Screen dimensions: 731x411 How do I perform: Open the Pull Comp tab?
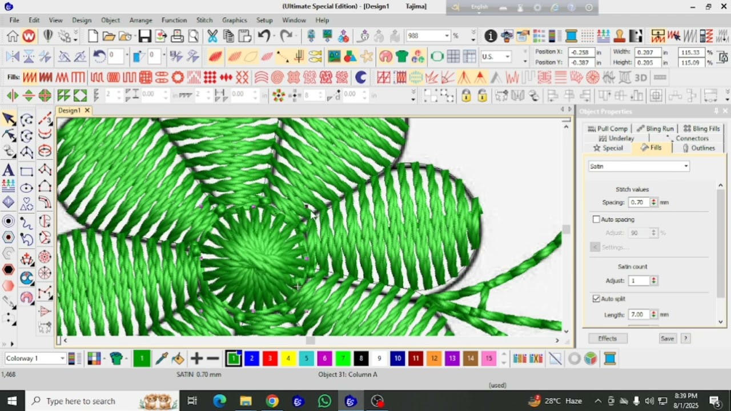coord(608,128)
